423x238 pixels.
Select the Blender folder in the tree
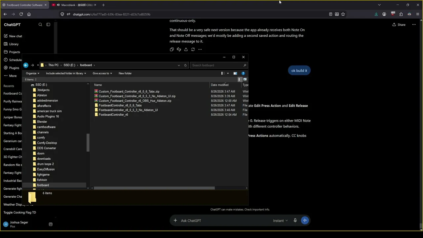pyautogui.click(x=42, y=122)
